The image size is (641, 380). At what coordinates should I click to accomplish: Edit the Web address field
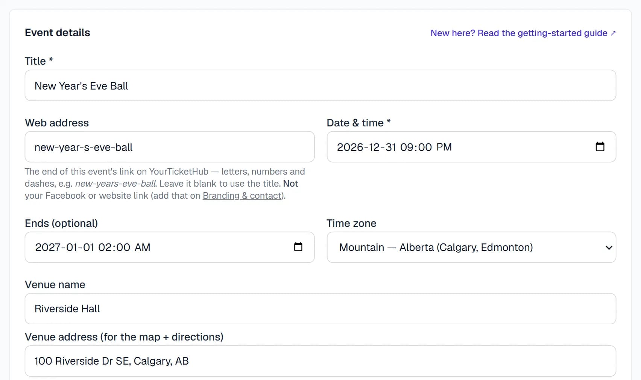pos(170,147)
